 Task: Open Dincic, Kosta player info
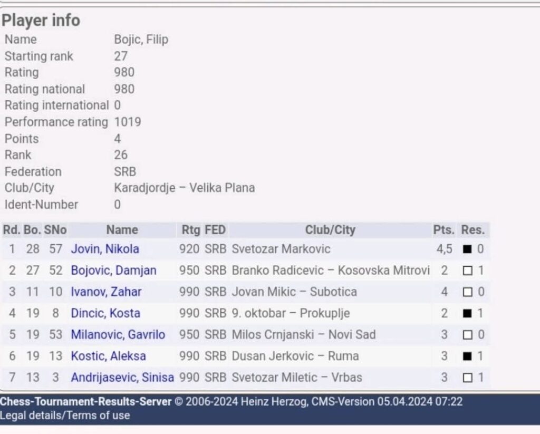click(x=105, y=313)
